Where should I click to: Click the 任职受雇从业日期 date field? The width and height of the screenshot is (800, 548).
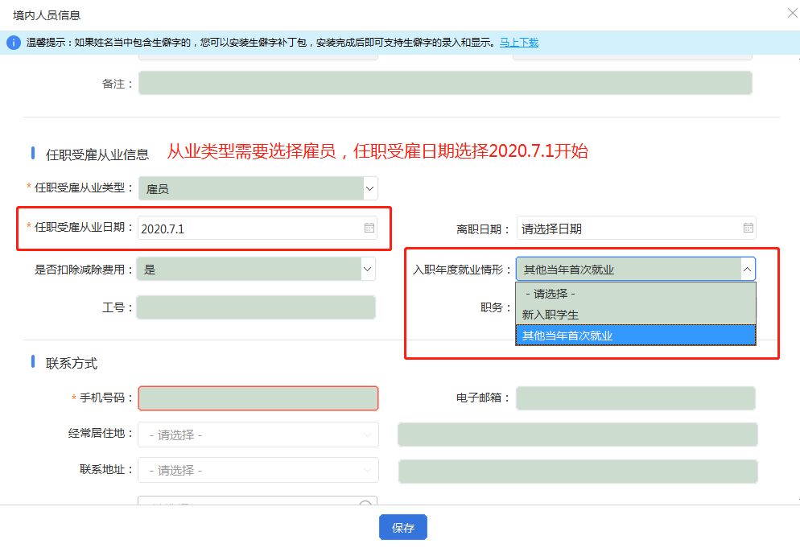(258, 228)
